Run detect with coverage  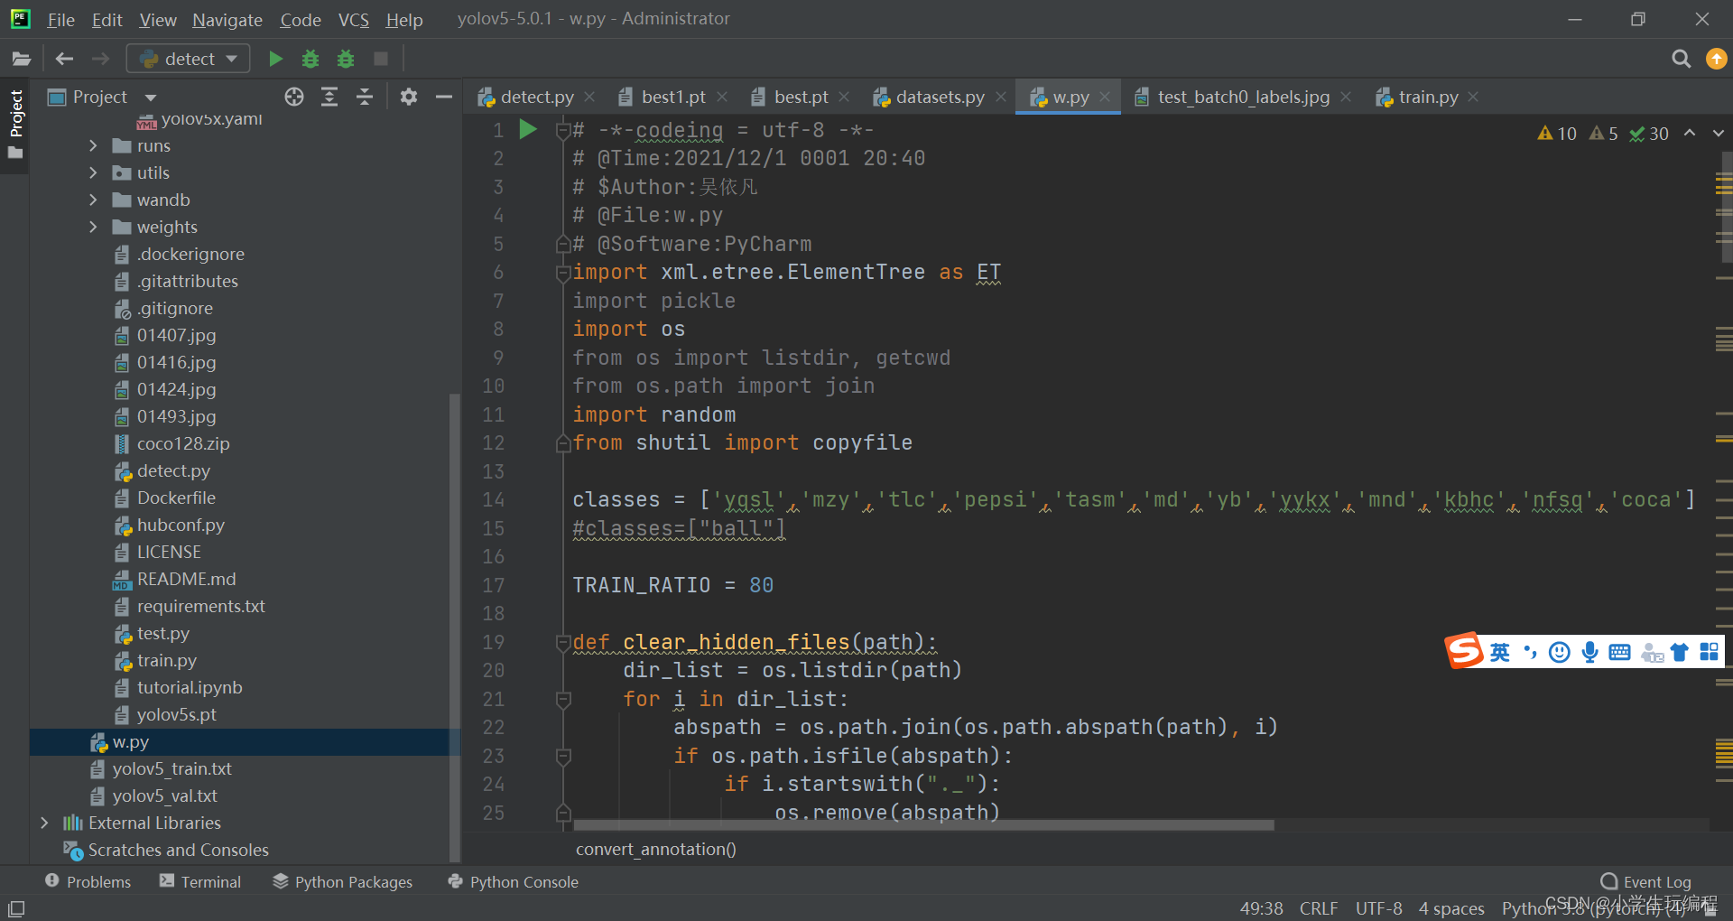346,59
